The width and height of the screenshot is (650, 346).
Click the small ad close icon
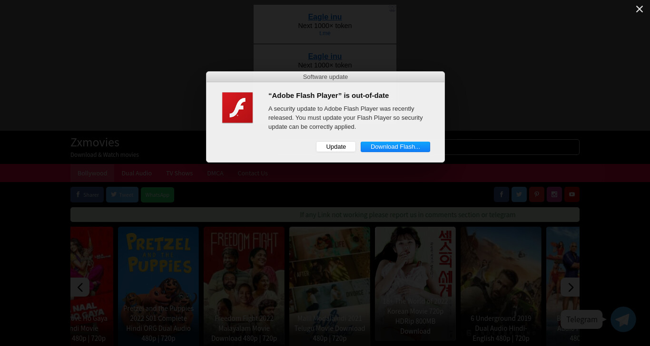pyautogui.click(x=392, y=8)
